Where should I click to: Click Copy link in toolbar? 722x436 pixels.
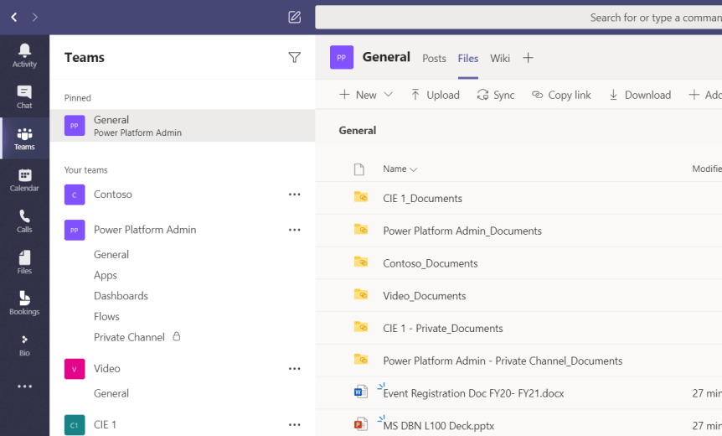pyautogui.click(x=561, y=95)
